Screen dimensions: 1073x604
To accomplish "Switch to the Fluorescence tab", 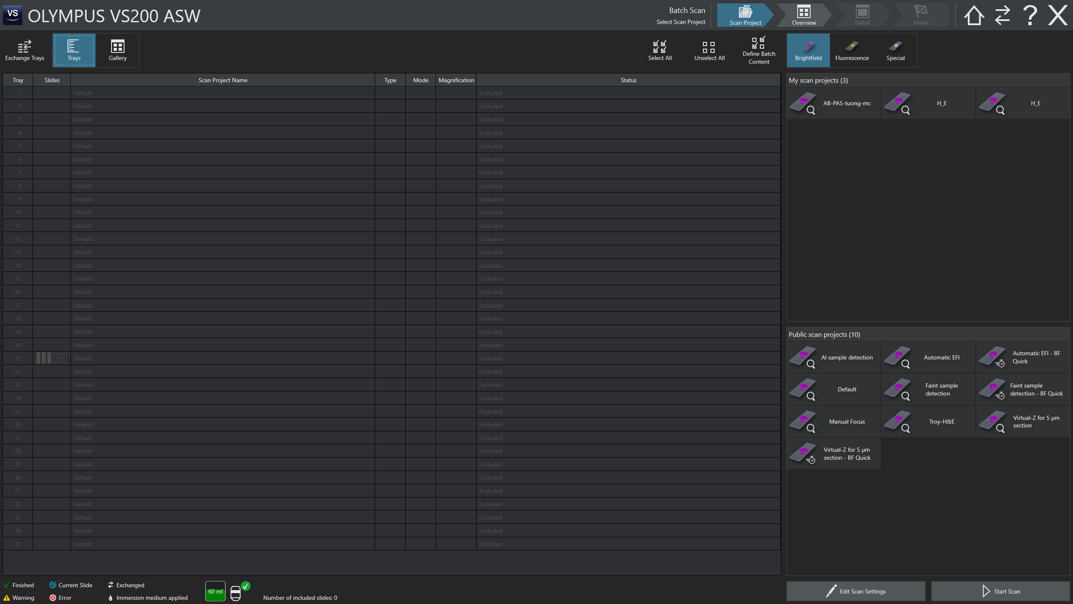I will coord(852,50).
